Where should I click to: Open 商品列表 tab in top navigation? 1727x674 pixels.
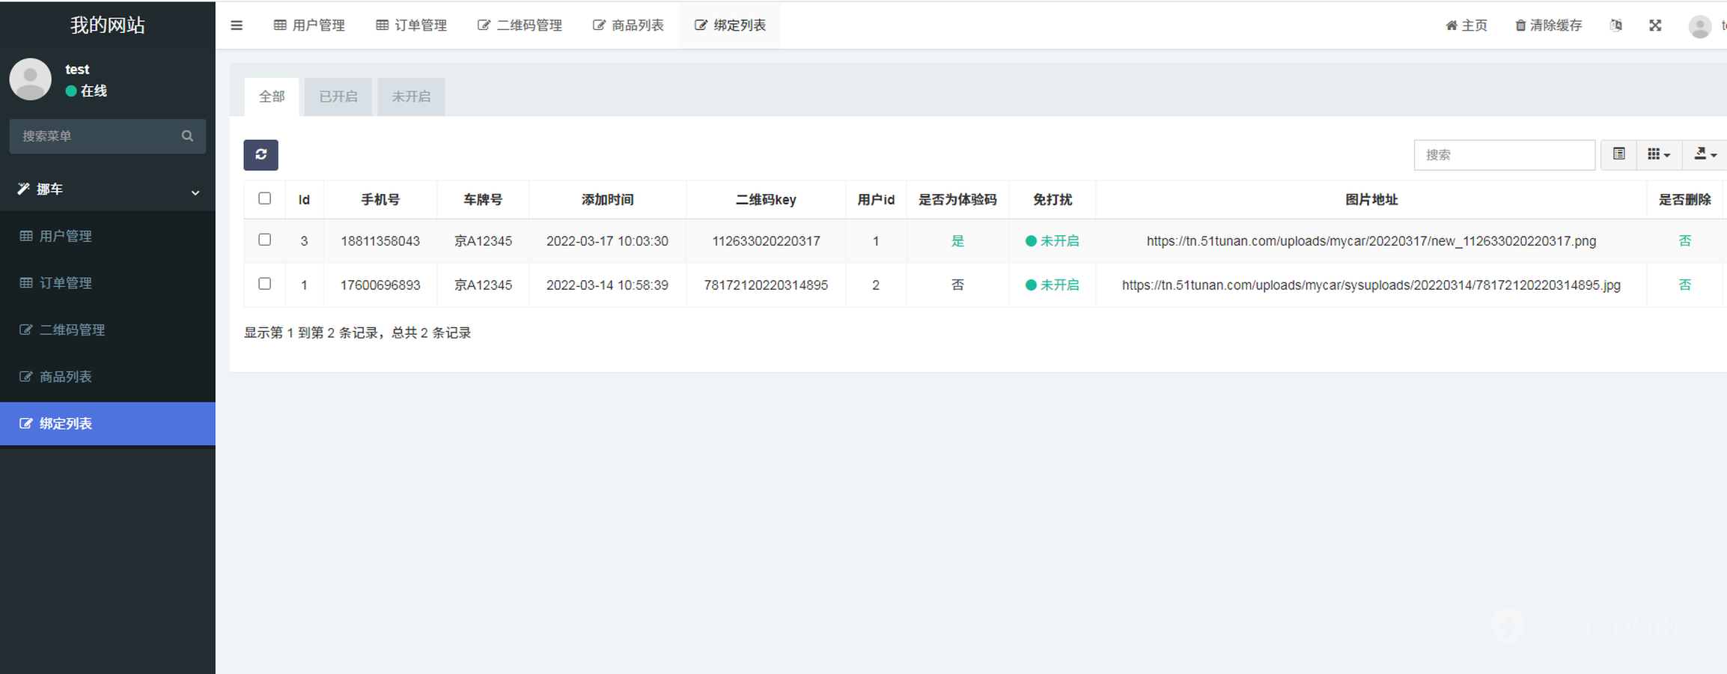click(628, 25)
